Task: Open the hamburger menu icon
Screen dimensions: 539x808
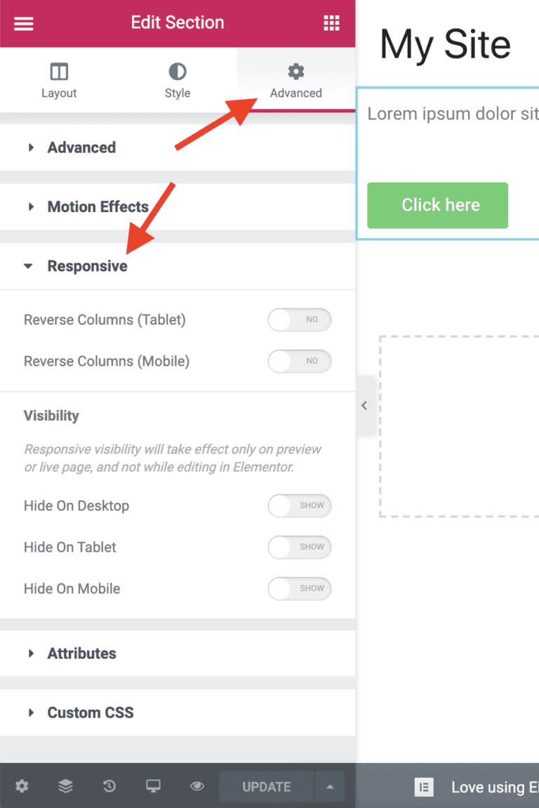Action: [x=24, y=23]
